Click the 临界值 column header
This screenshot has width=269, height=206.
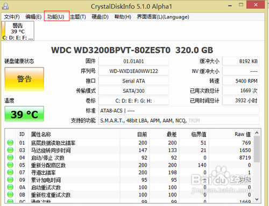point(194,134)
